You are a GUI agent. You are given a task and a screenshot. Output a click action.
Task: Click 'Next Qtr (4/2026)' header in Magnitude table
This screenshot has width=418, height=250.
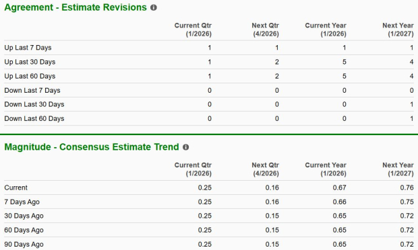265,169
